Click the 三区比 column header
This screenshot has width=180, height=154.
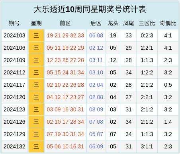coord(147,23)
